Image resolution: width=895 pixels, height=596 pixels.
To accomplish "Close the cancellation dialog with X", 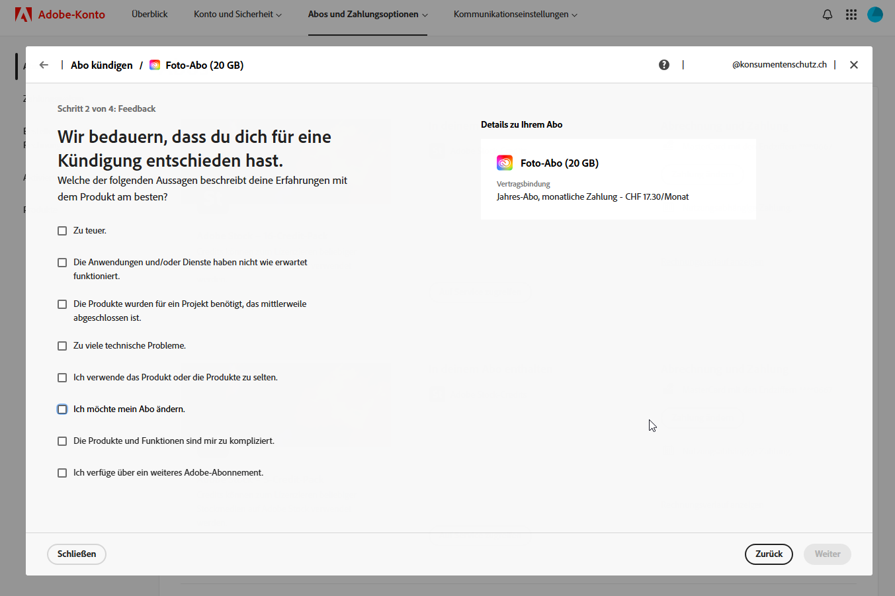I will [x=854, y=65].
